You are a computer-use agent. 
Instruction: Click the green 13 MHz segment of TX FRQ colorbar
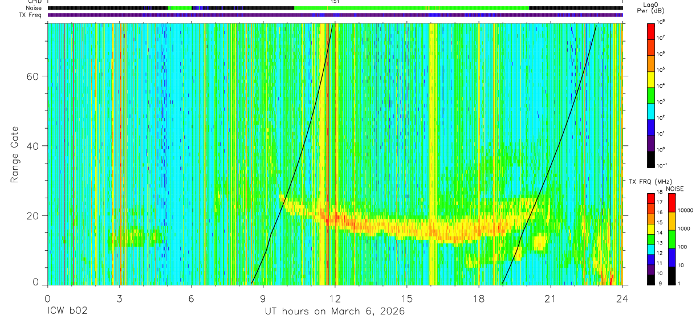pyautogui.click(x=651, y=239)
